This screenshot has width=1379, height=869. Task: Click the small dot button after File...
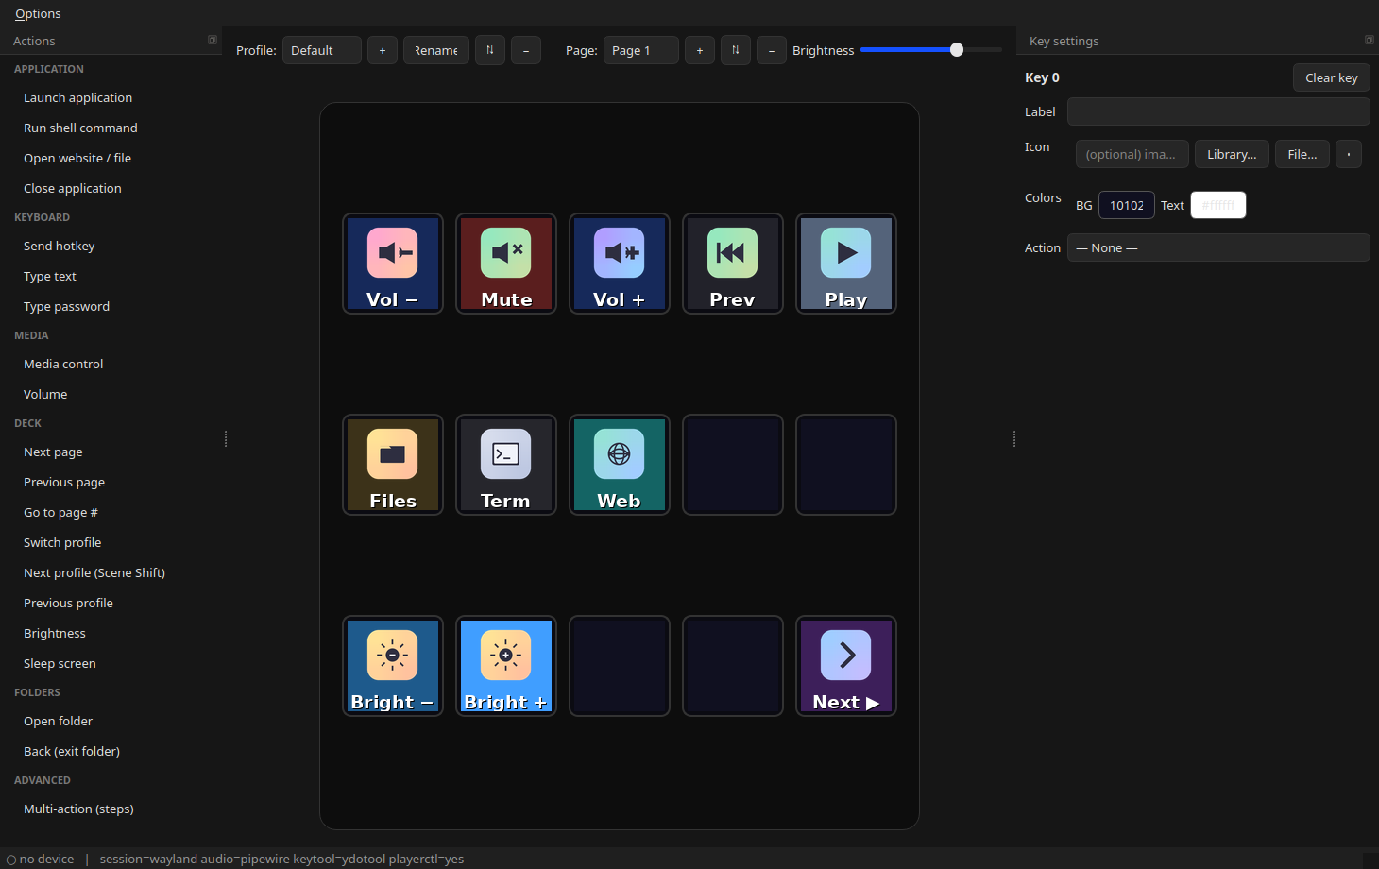point(1349,154)
